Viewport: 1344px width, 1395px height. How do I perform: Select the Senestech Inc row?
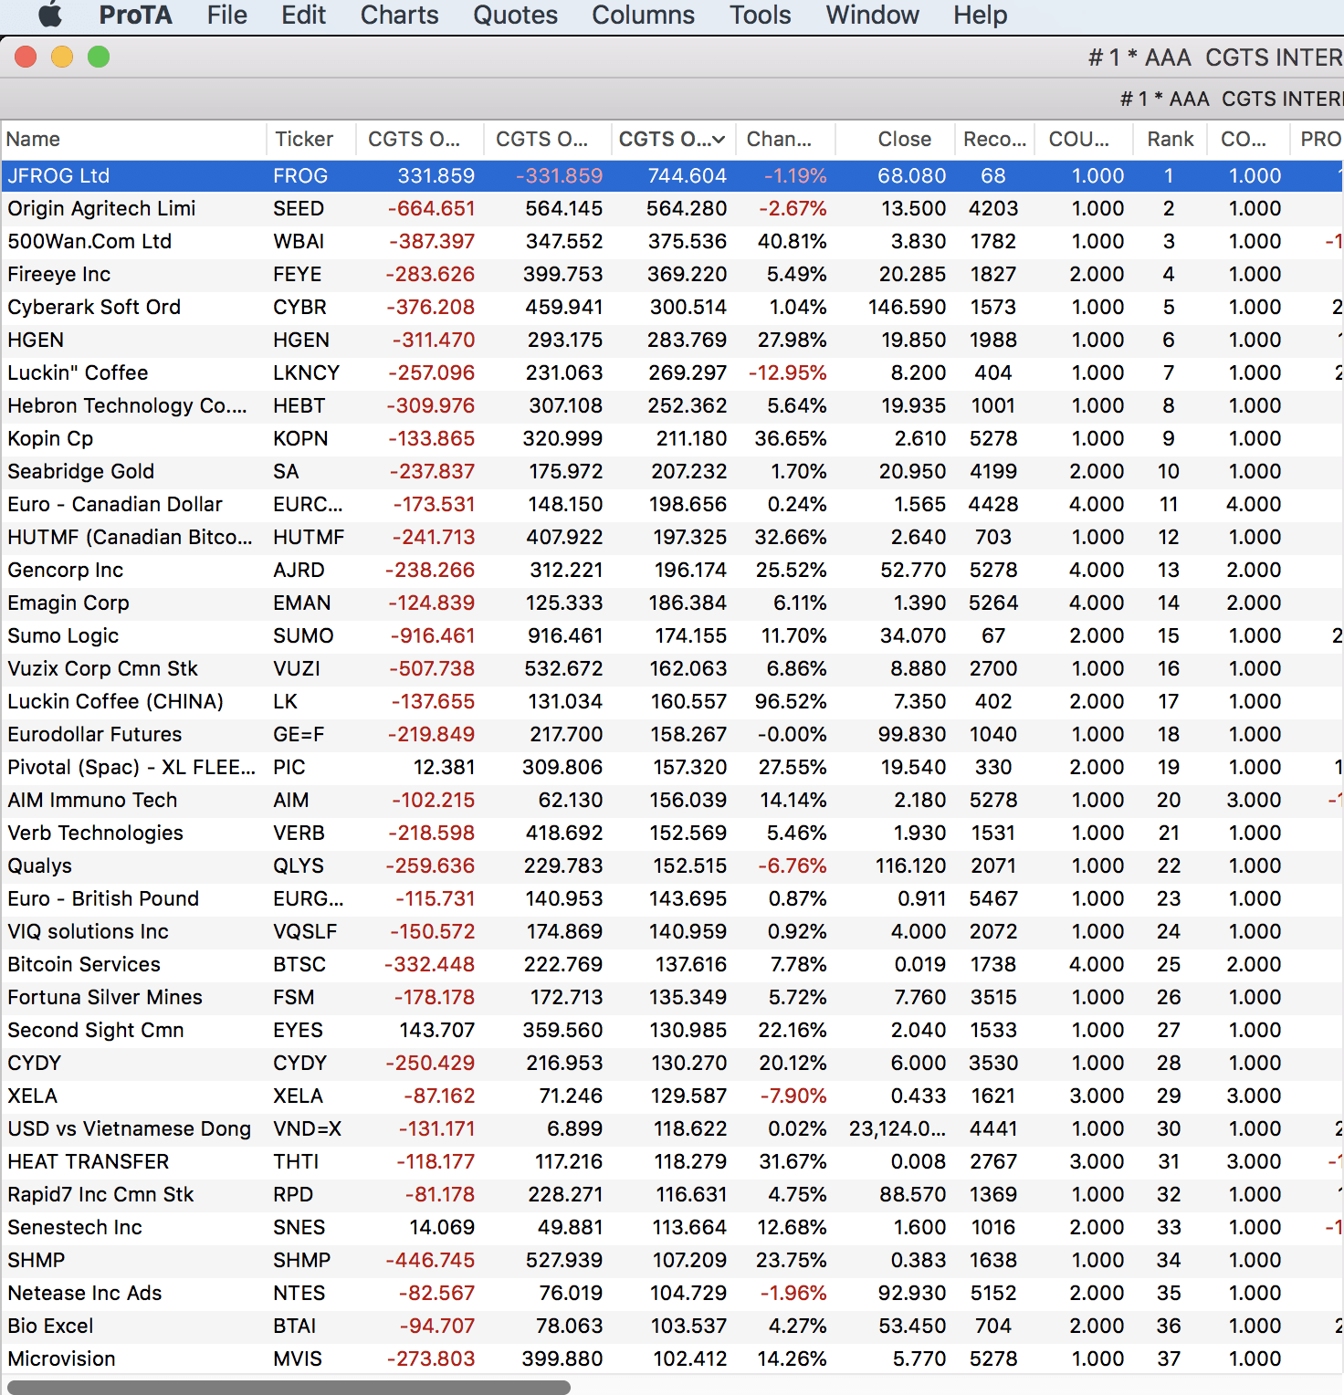tap(672, 1227)
